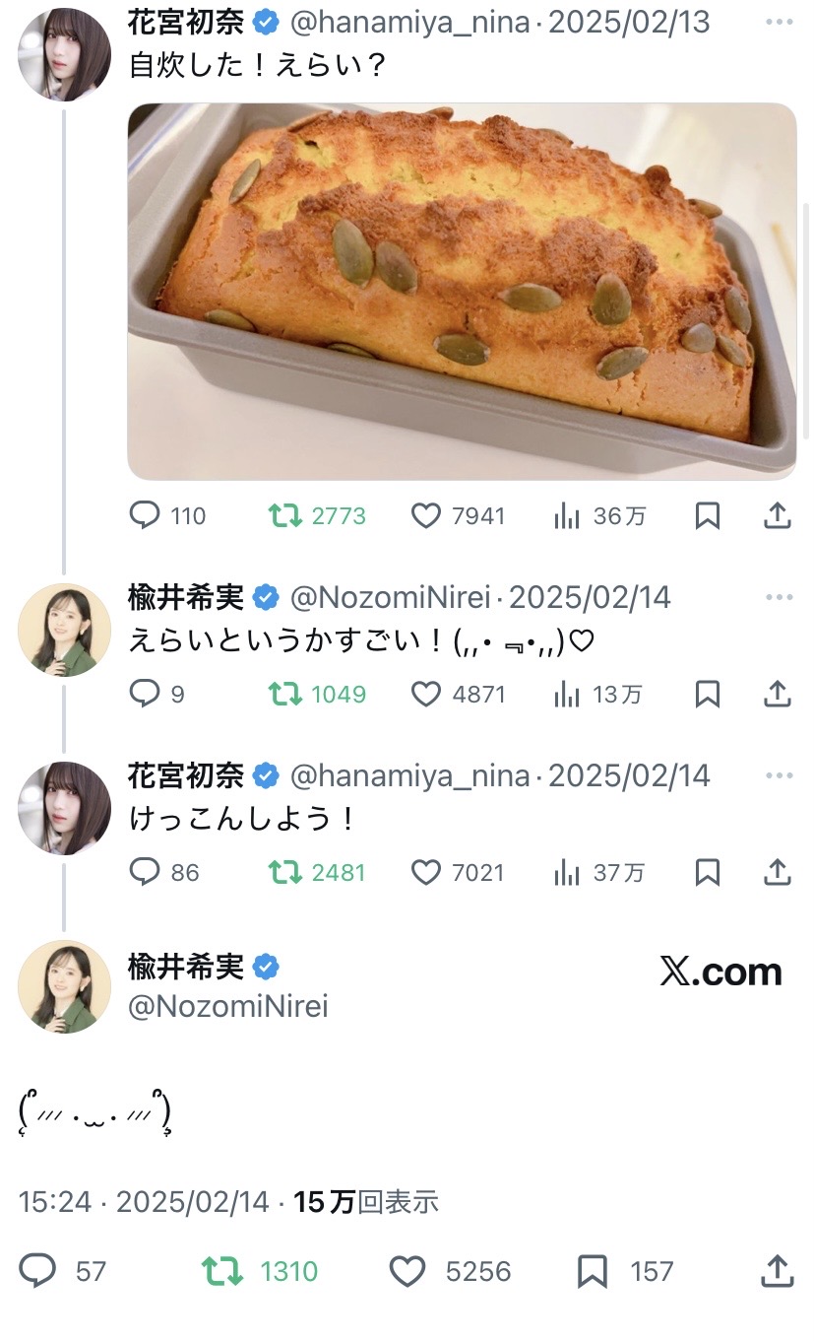
Task: Like the pound cake tweet with 7941 likes
Action: [425, 515]
